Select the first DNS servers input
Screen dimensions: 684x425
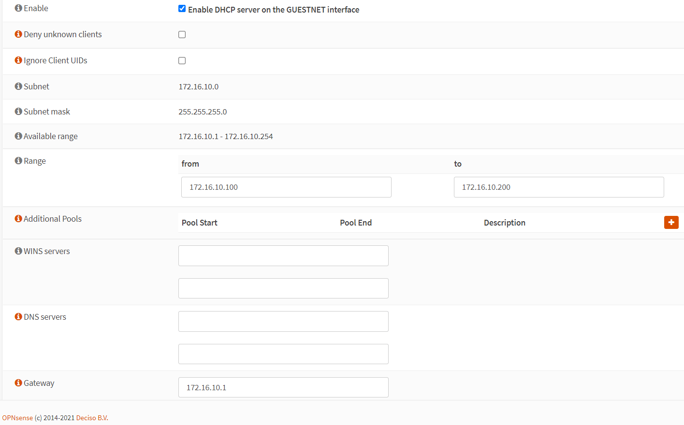(x=283, y=322)
